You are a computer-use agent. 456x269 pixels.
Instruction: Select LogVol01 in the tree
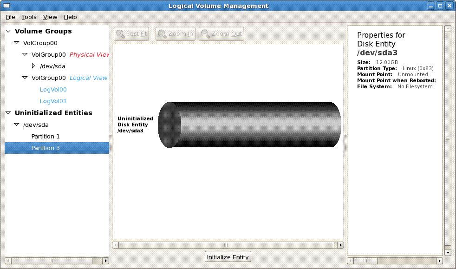click(53, 101)
